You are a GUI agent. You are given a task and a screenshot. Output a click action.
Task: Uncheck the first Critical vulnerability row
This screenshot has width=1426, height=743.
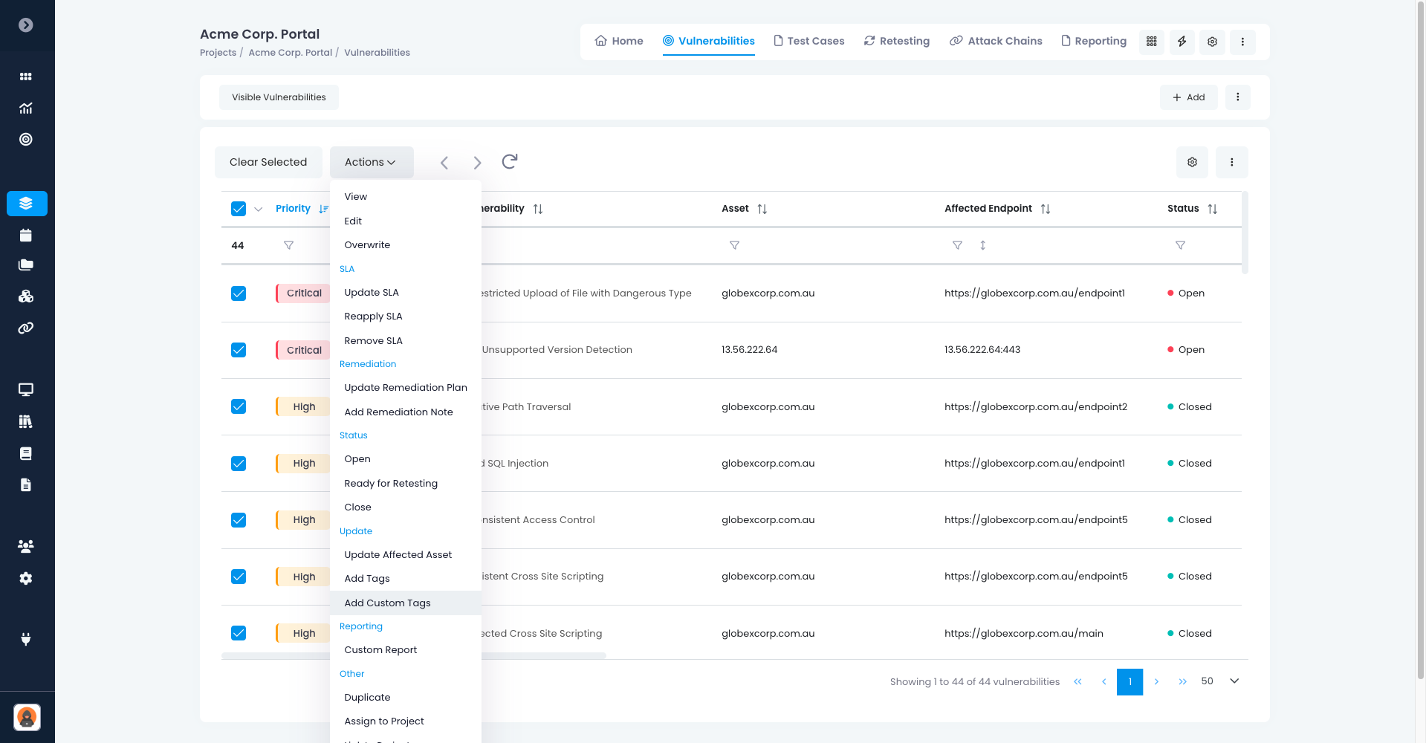[x=238, y=293]
